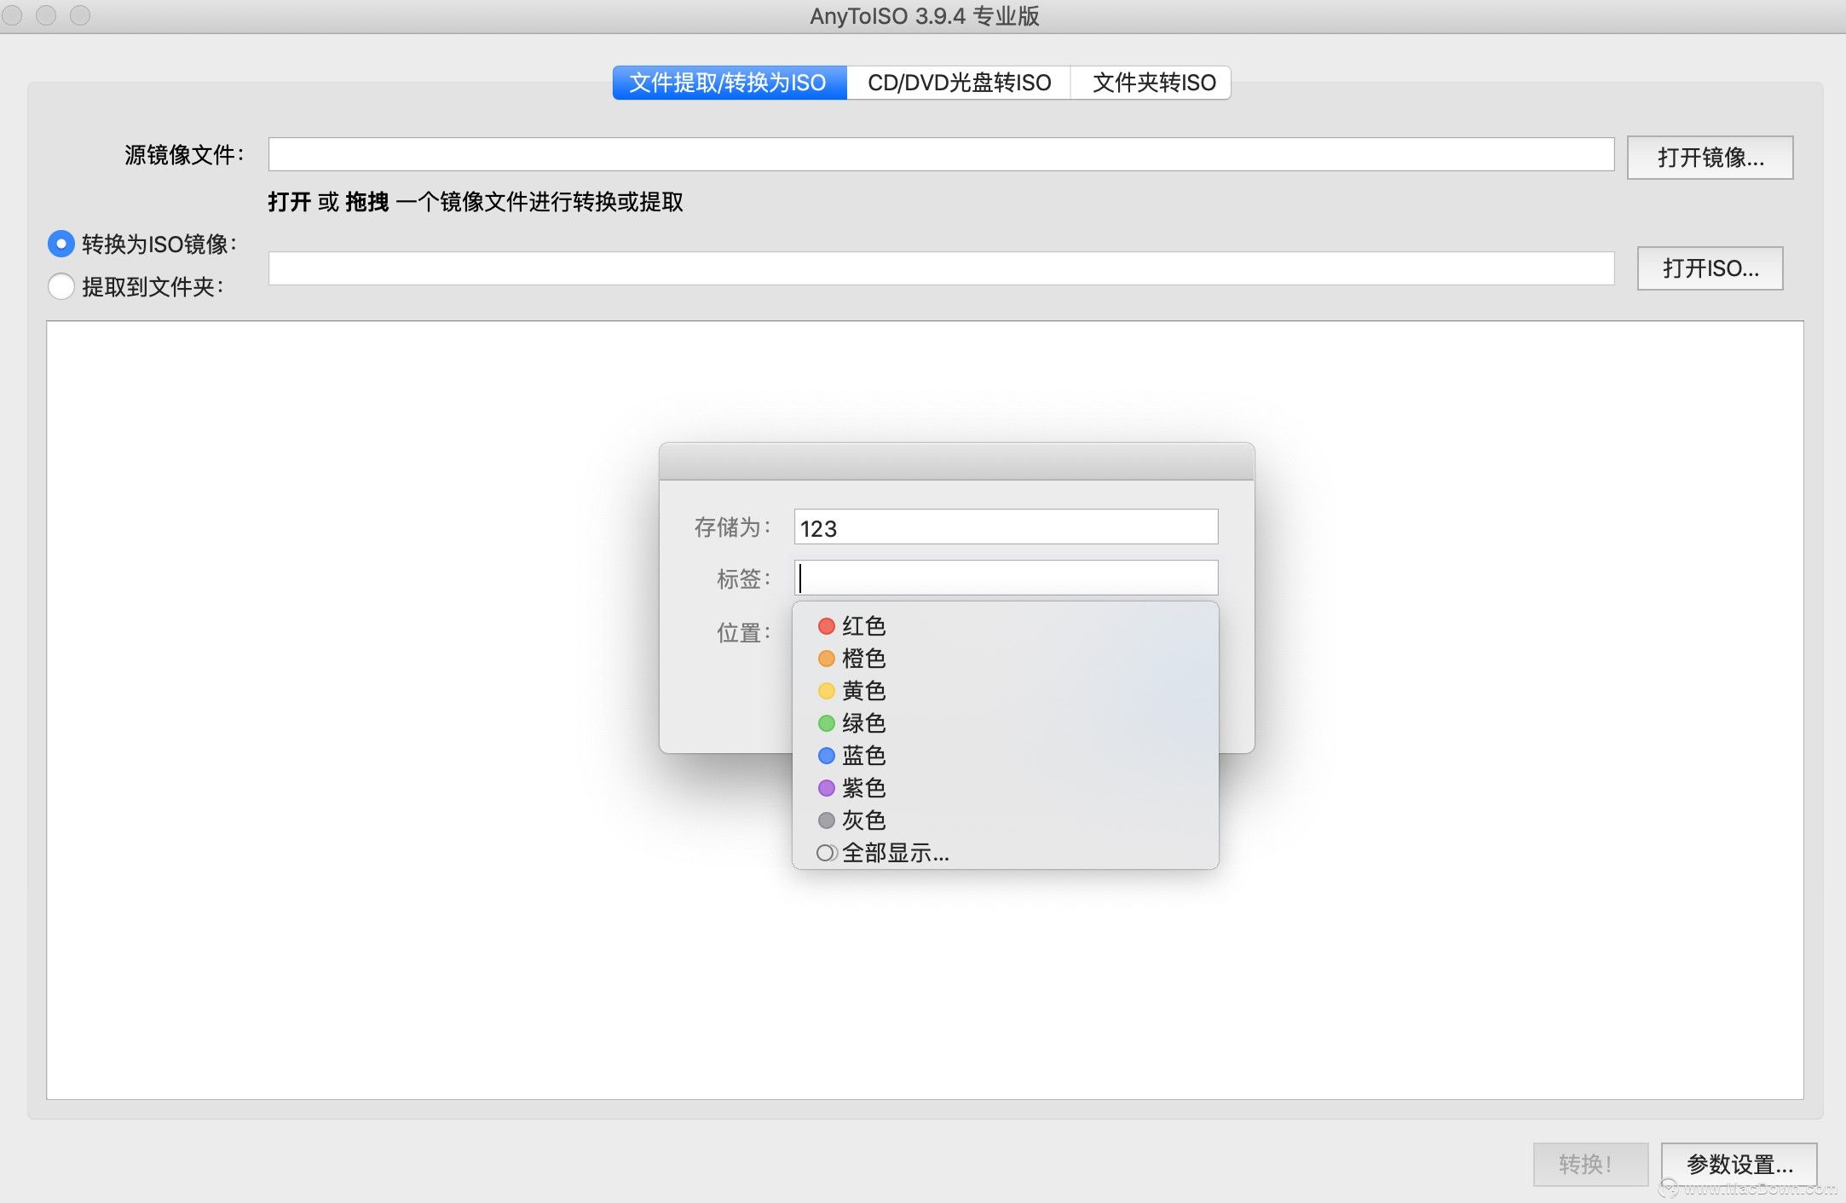Viewport: 1846px width, 1203px height.
Task: Choose the 红色 tag
Action: [1005, 626]
